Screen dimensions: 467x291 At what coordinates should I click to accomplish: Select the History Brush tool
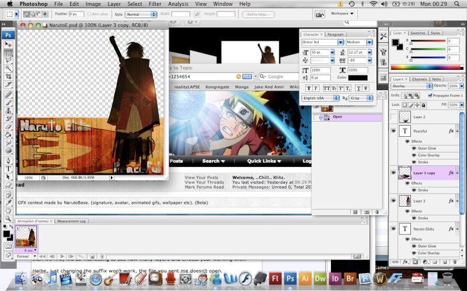8,119
